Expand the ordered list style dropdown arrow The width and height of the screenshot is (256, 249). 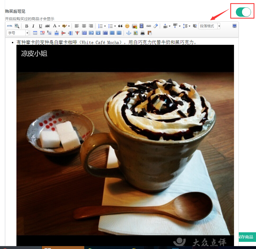pyautogui.click(x=105, y=26)
